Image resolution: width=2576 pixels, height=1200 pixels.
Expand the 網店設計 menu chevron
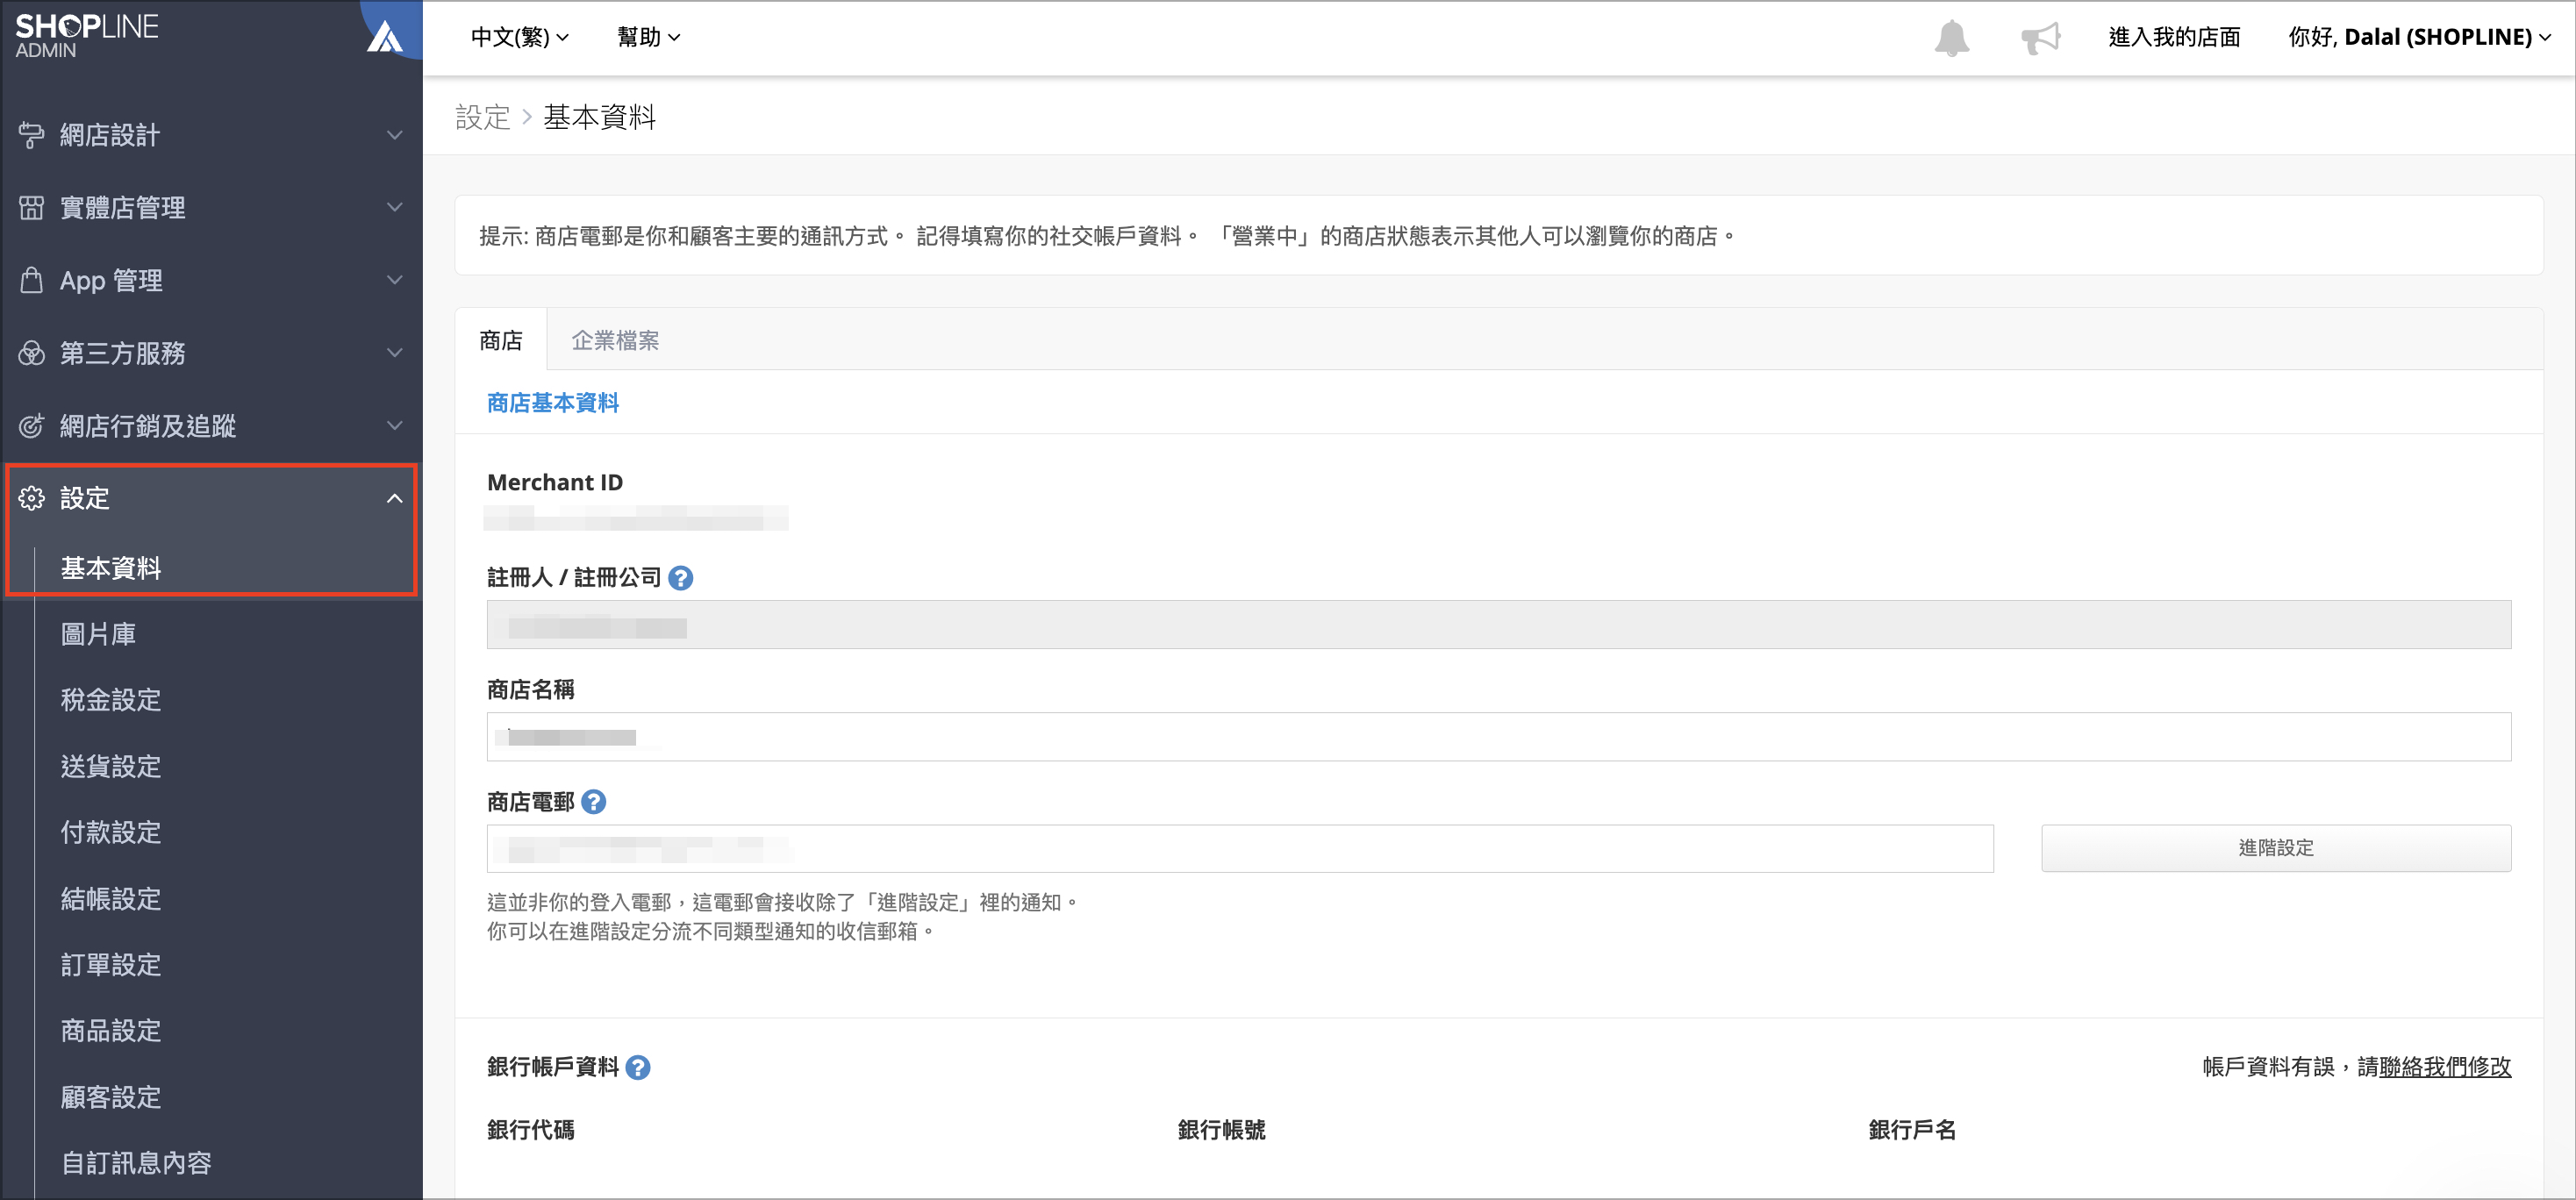[x=395, y=135]
